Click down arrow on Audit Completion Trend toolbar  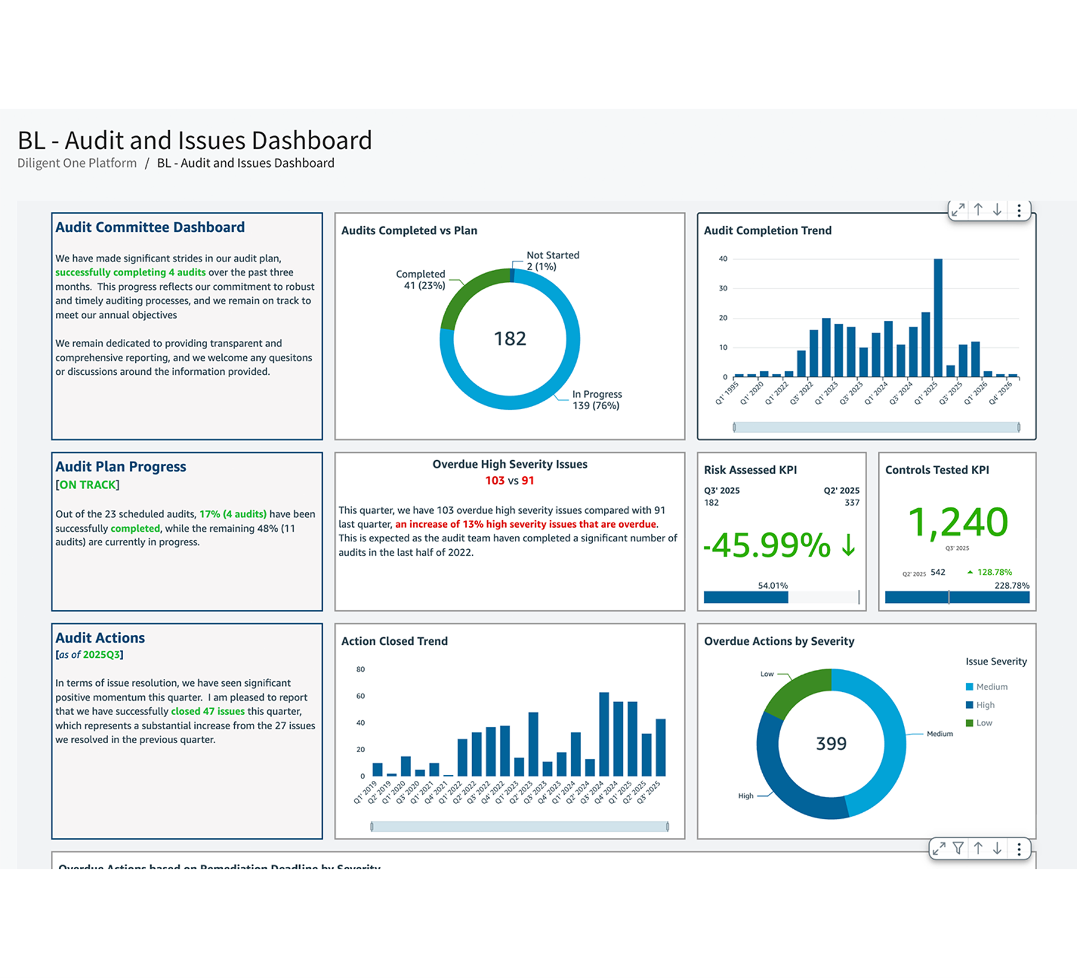tap(997, 210)
